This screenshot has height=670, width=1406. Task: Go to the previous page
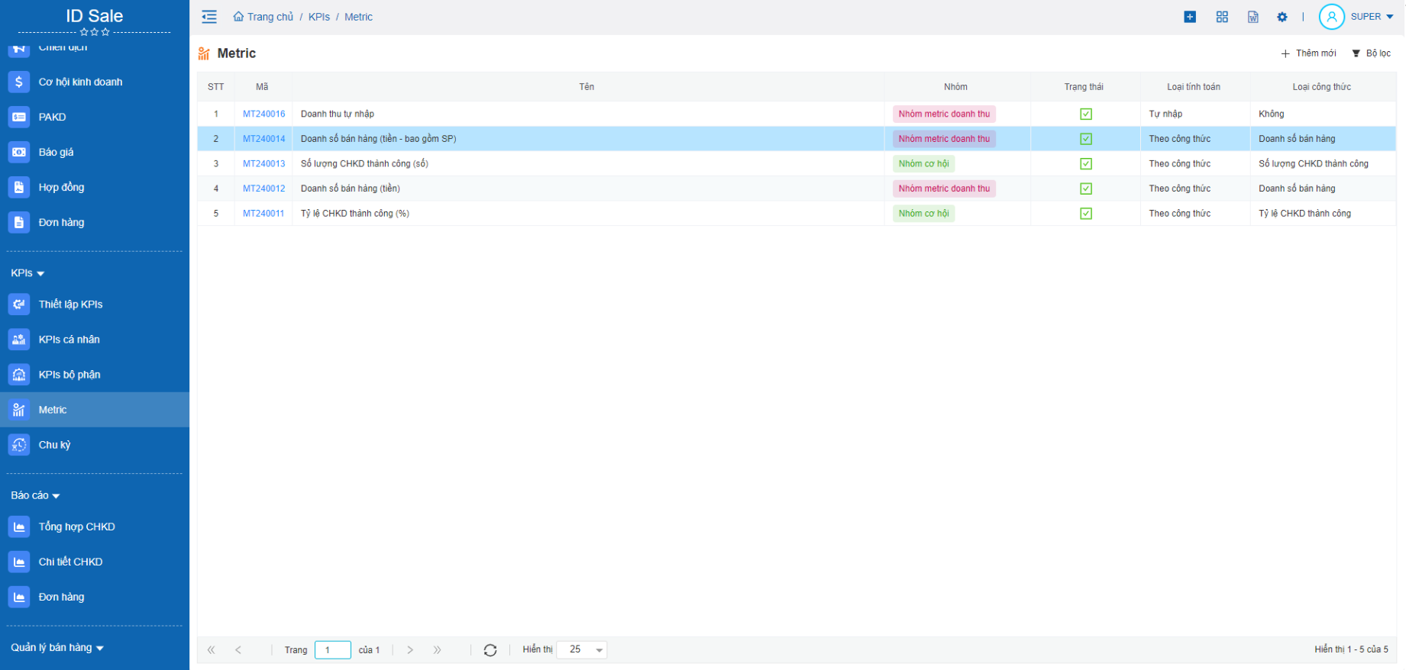point(238,650)
